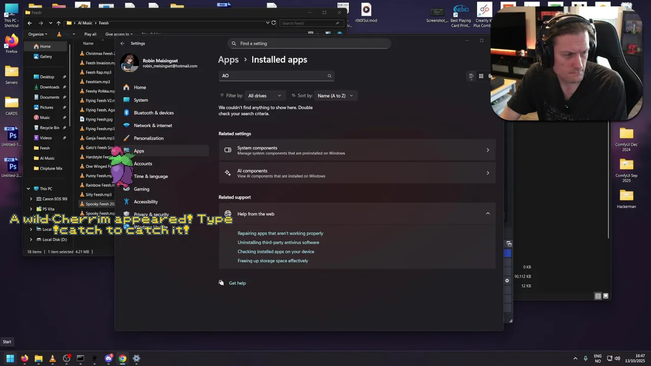
Task: Open Chiptune Mix folder in navigation pane
Action: click(x=51, y=168)
